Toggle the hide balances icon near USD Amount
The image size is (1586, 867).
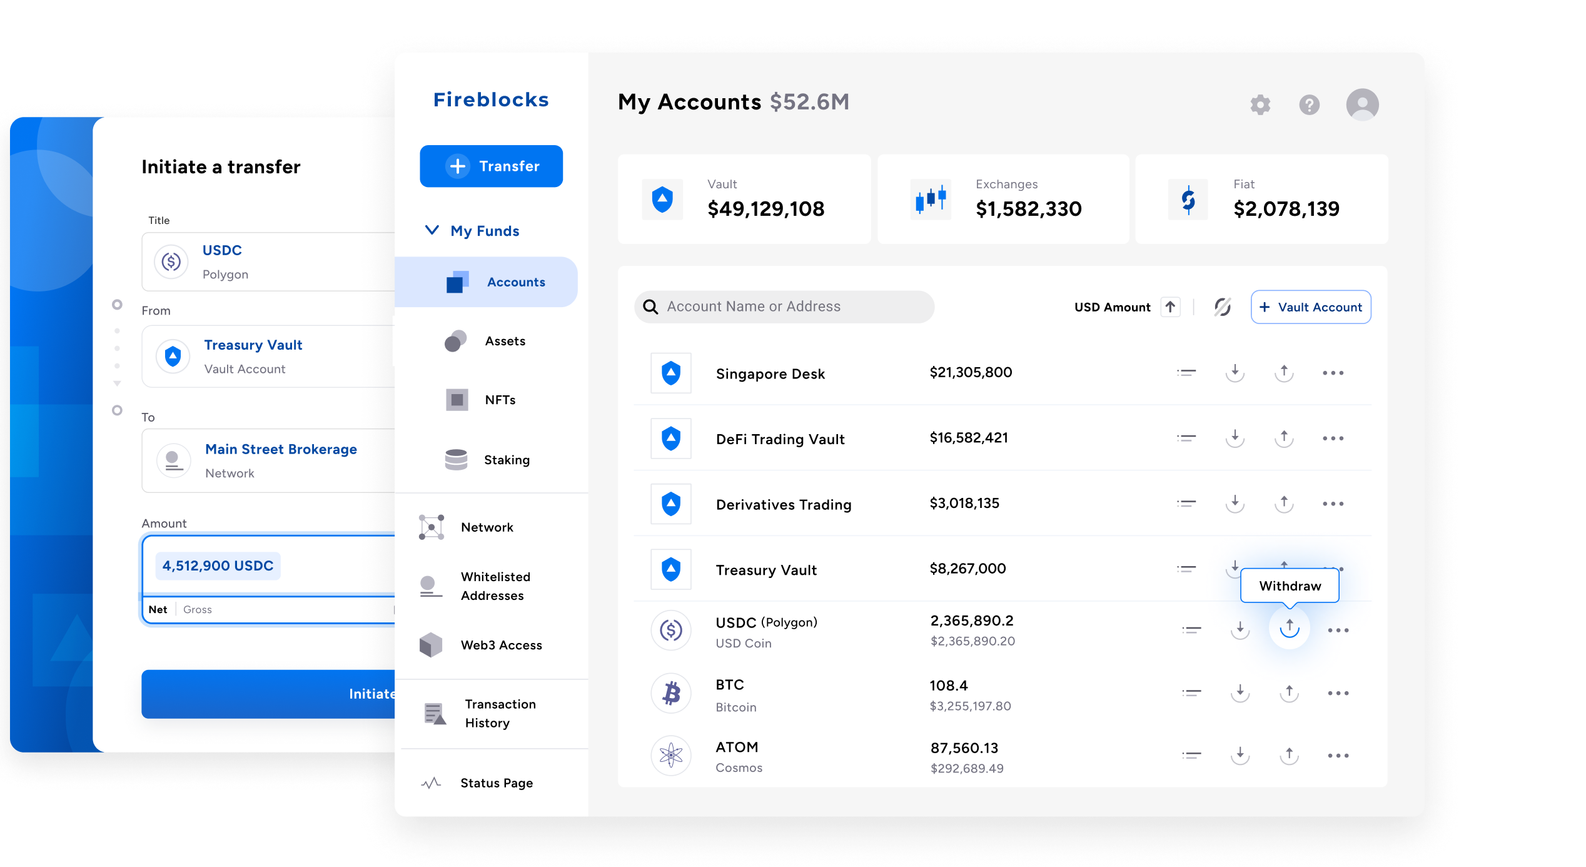click(x=1221, y=307)
